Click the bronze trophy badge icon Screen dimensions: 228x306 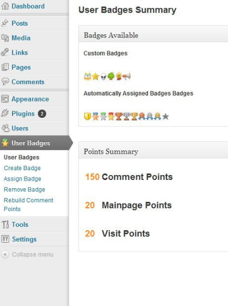pos(119,117)
